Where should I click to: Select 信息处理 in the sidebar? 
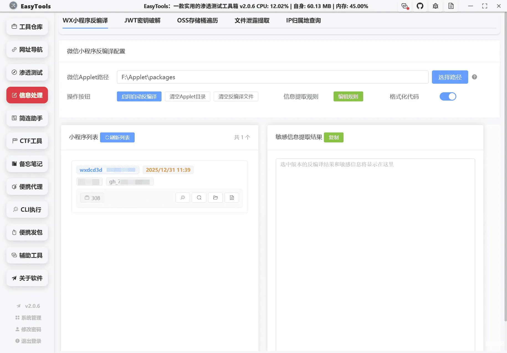point(27,95)
